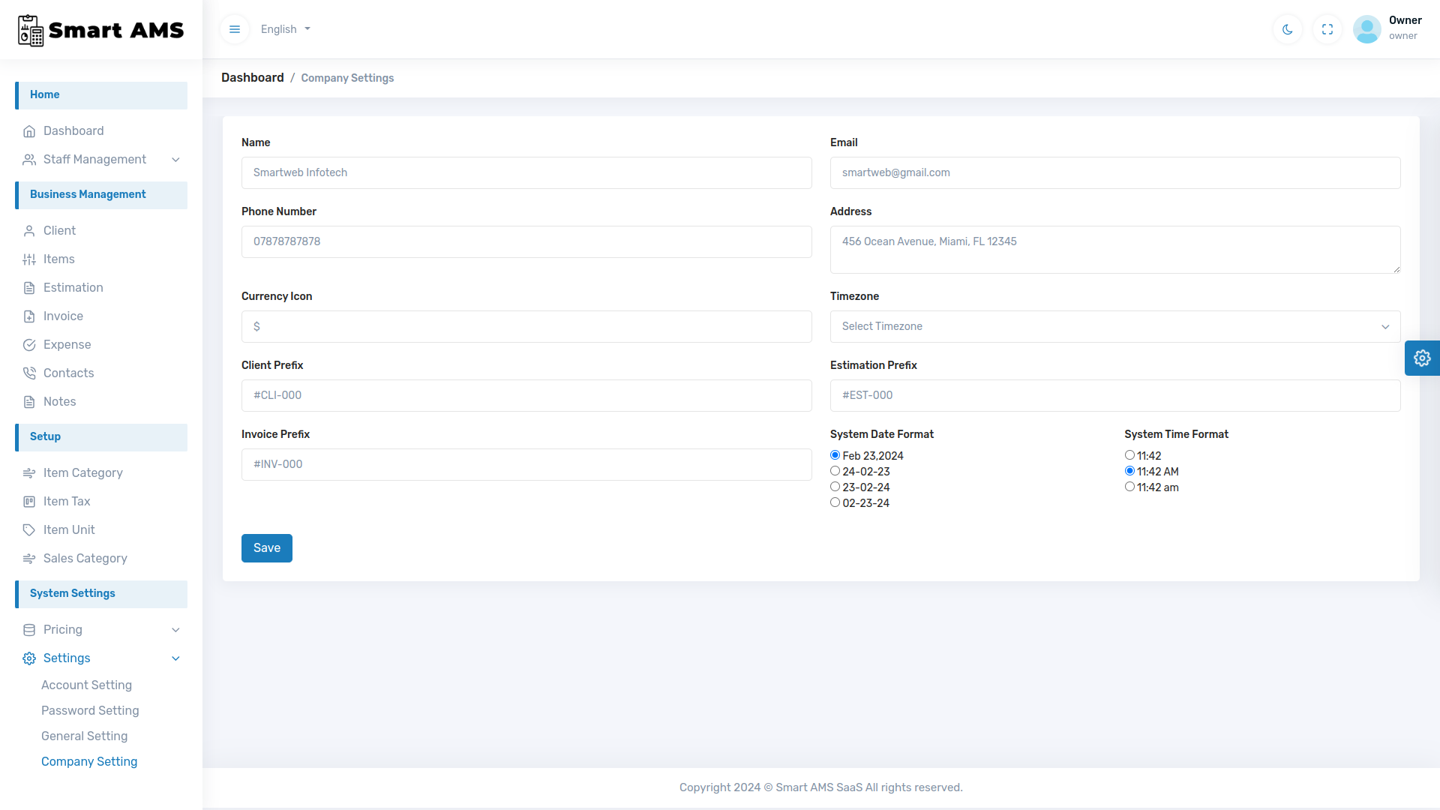
Task: Go to Password Setting page
Action: point(90,710)
